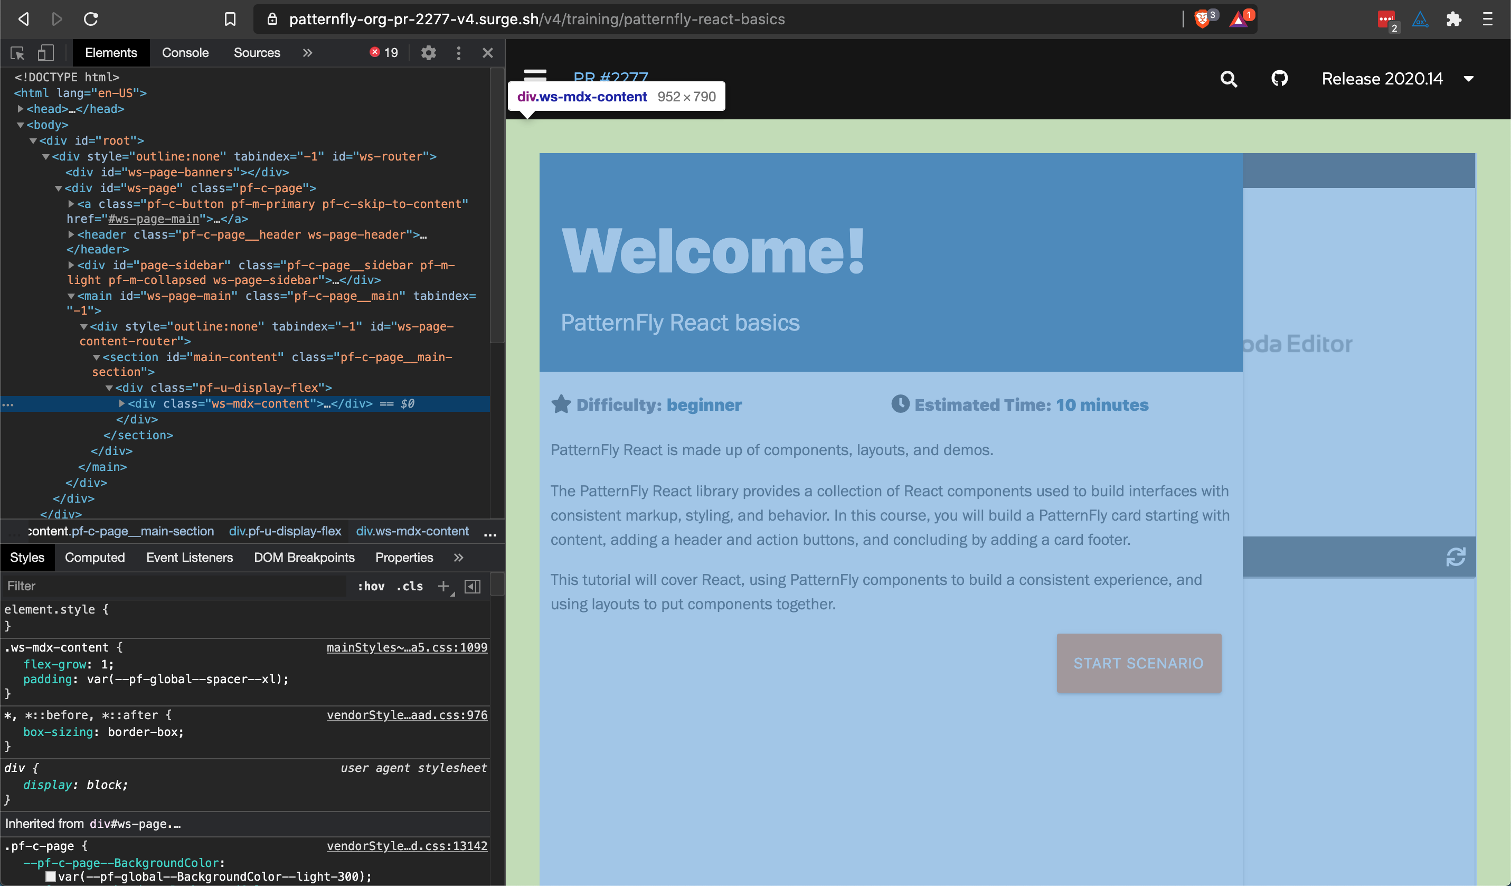Click the inspect element picker icon
This screenshot has height=886, width=1511.
point(17,53)
